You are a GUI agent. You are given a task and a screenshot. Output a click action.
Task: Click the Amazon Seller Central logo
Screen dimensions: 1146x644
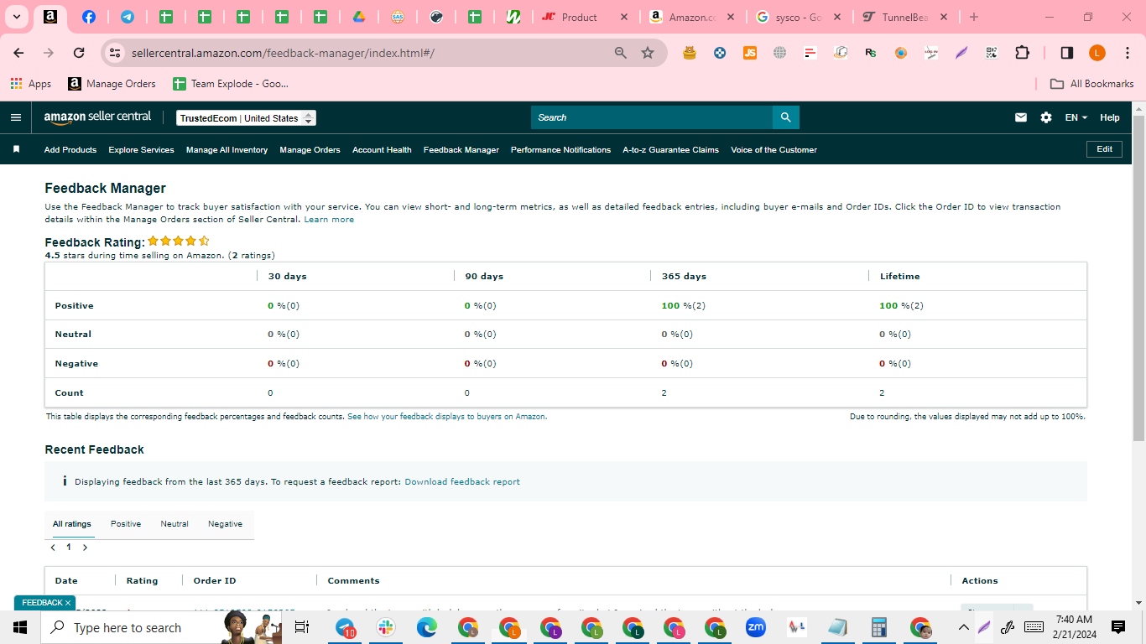pos(98,118)
